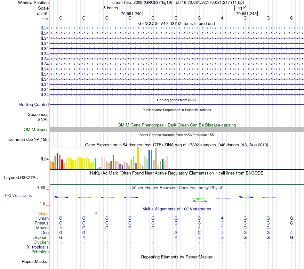This screenshot has width=304, height=269.
Task: Click 'Repeating Elements by RepeatMasker' title
Action: (177, 257)
